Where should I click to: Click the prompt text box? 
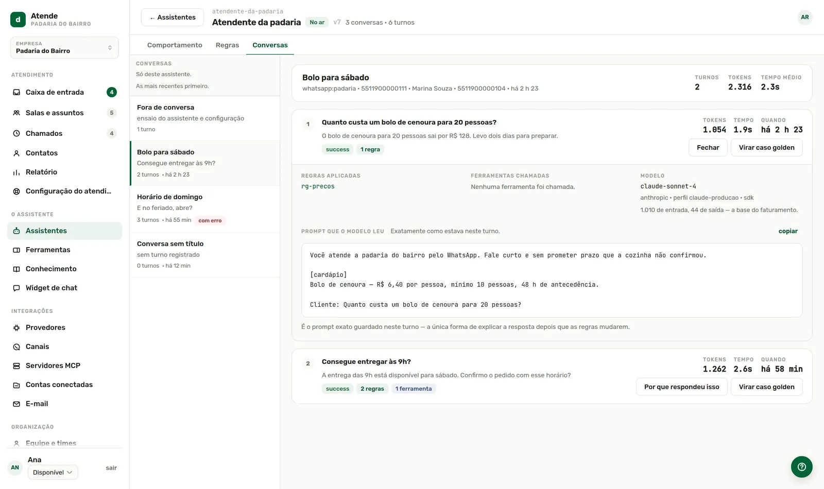552,280
